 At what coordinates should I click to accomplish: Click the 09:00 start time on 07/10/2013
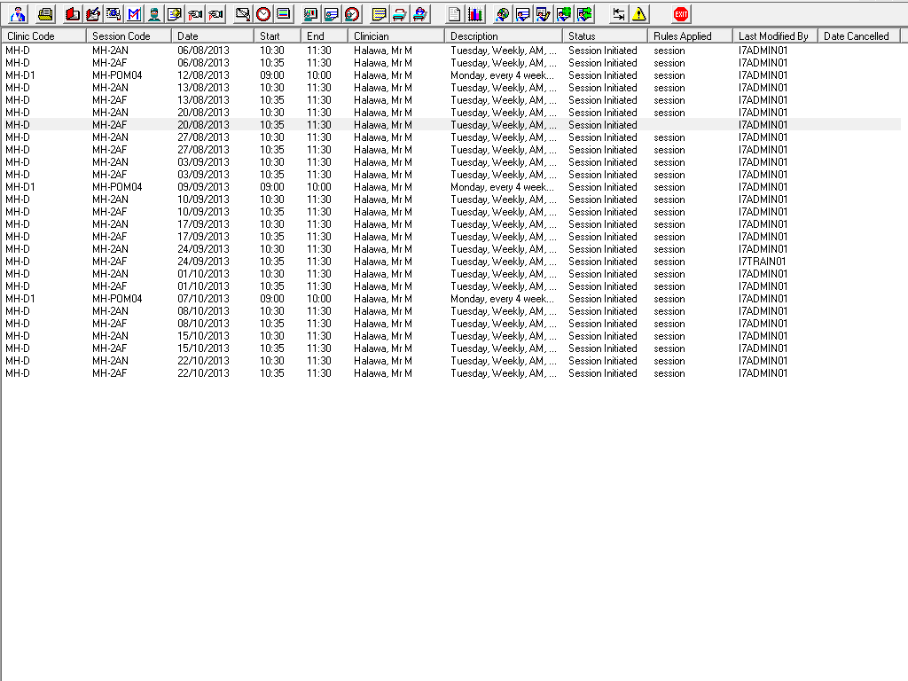click(271, 299)
